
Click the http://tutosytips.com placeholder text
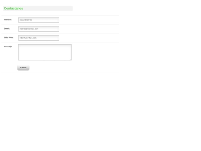pos(28,38)
